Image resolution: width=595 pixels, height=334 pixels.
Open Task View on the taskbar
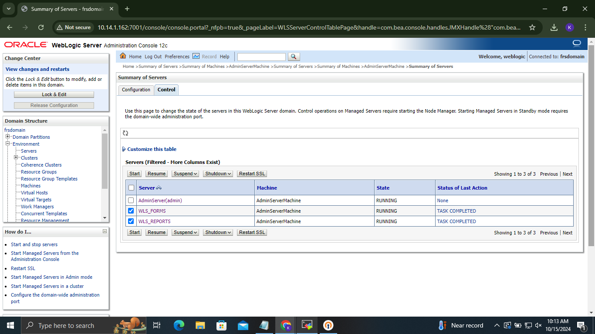pyautogui.click(x=157, y=325)
